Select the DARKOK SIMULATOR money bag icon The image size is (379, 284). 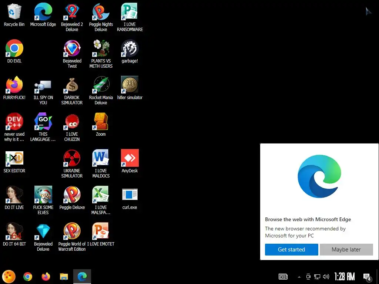[72, 91]
